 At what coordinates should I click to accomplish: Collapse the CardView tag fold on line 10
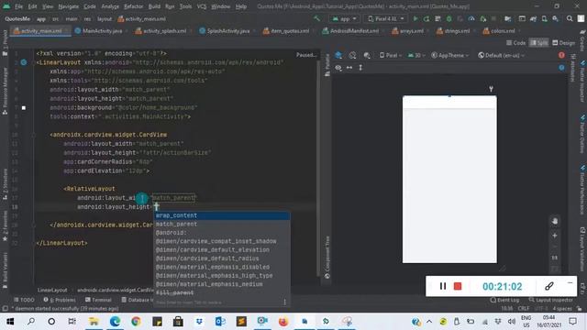pyautogui.click(x=33, y=135)
